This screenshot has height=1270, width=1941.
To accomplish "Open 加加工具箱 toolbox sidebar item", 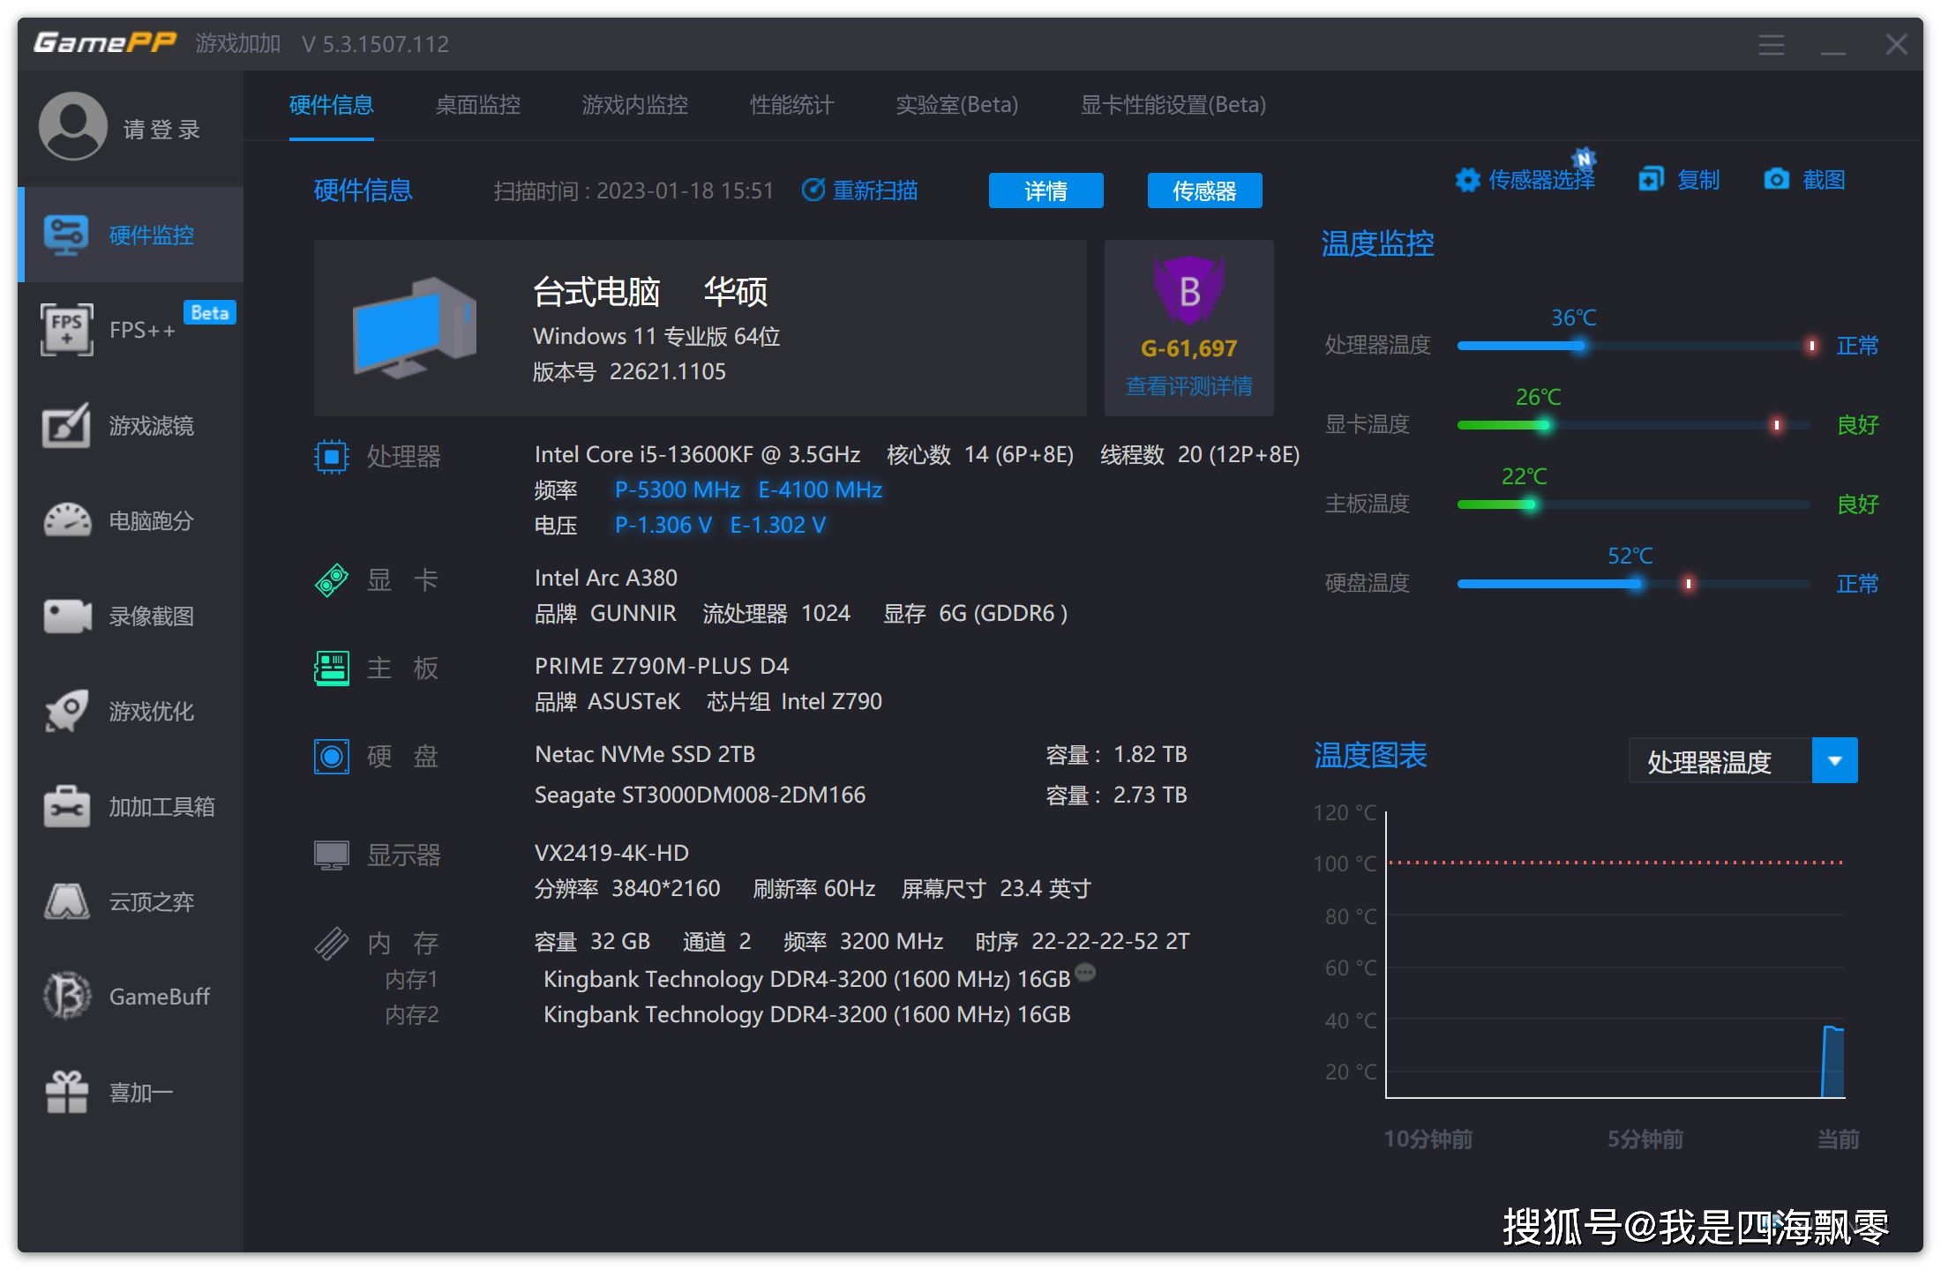I will pyautogui.click(x=131, y=807).
